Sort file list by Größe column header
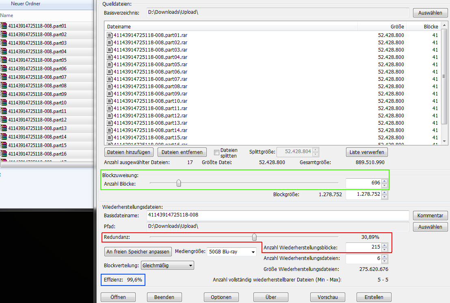Screen dimensions: 450x303 point(382,26)
